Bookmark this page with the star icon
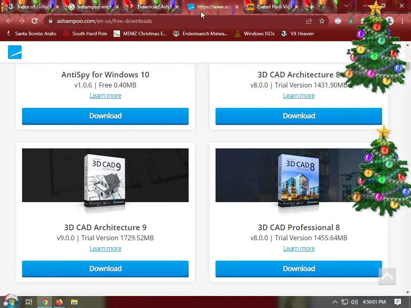The width and height of the screenshot is (411, 308). point(322,21)
